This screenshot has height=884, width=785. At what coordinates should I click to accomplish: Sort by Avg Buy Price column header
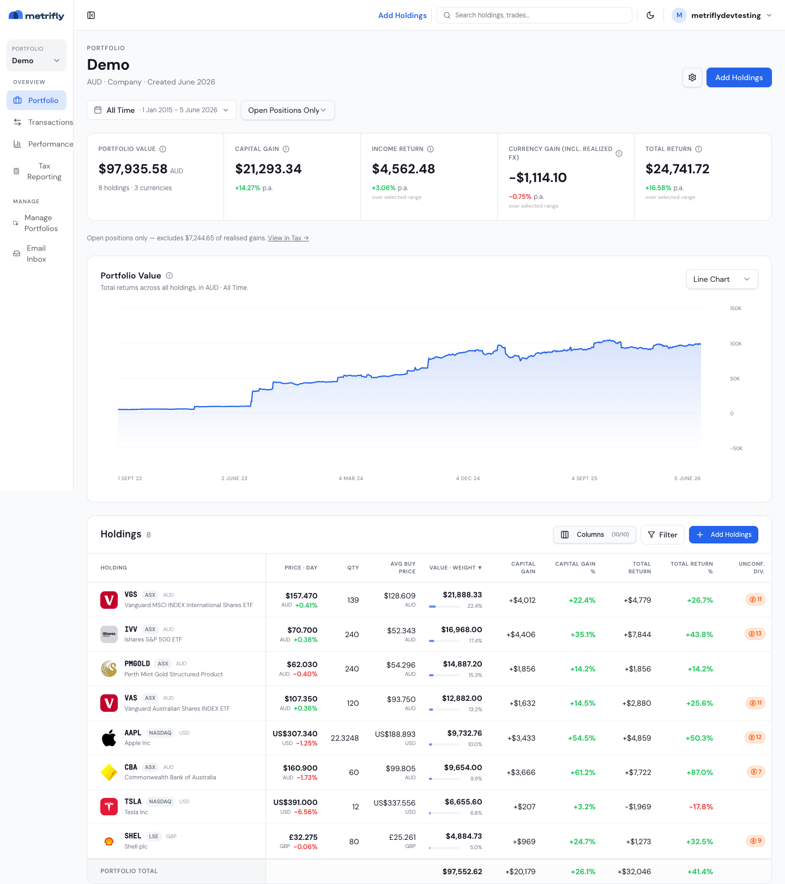pos(403,568)
